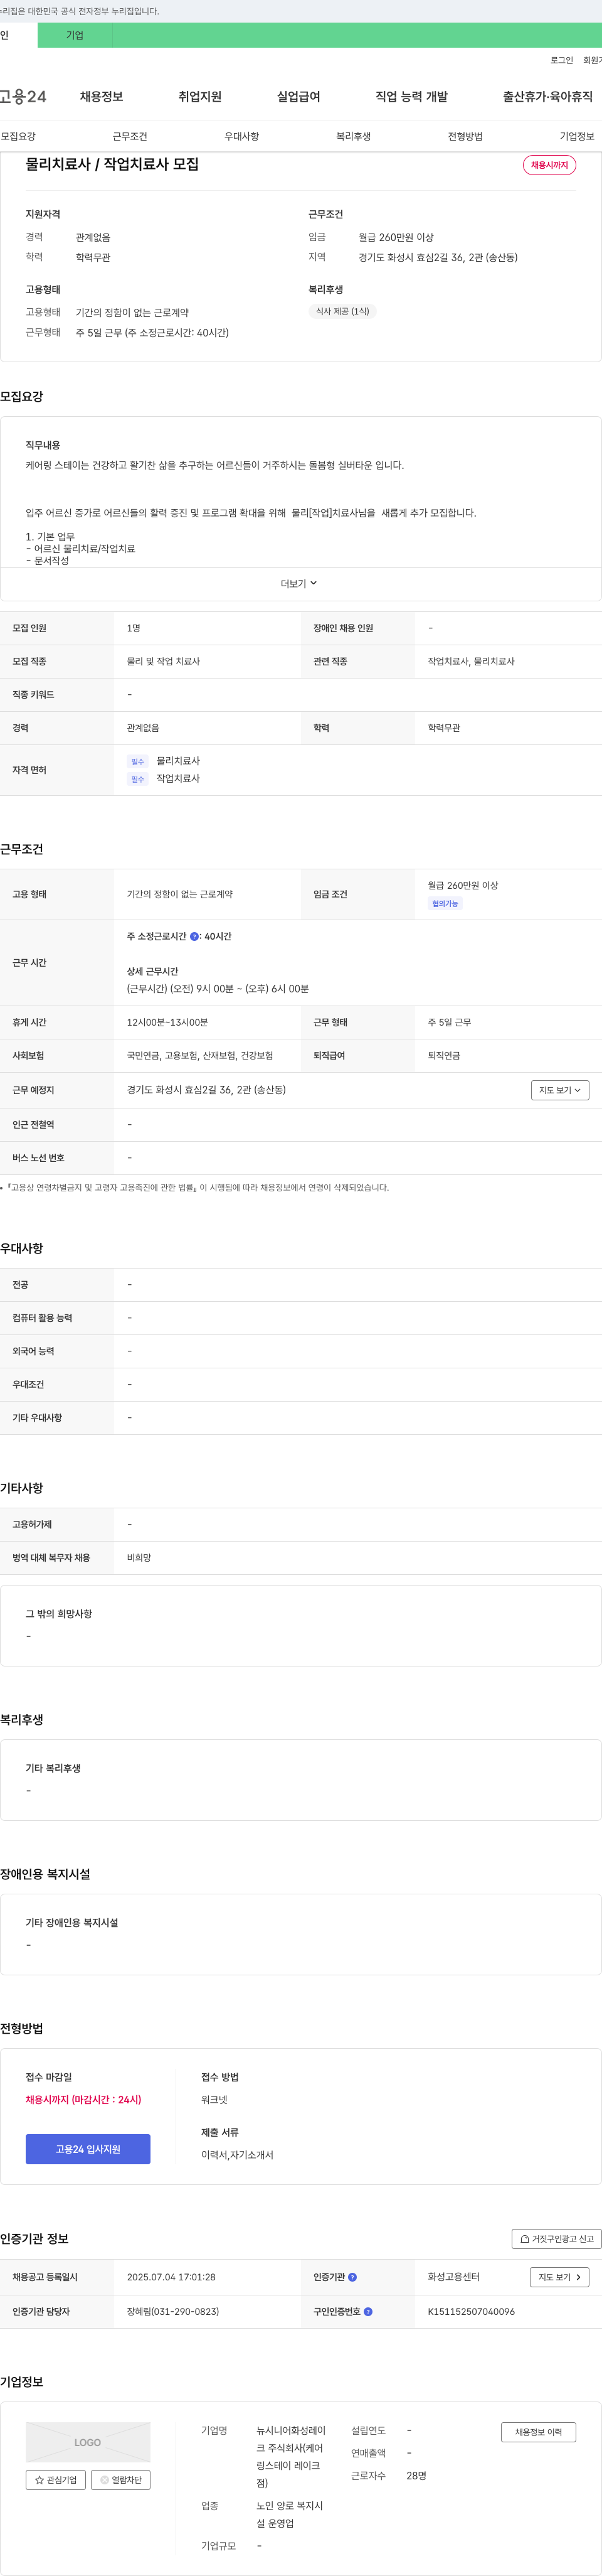Viewport: 602px width, 2576px height.
Task: Open help icon beside 주 소정근로시간
Action: pyautogui.click(x=194, y=936)
